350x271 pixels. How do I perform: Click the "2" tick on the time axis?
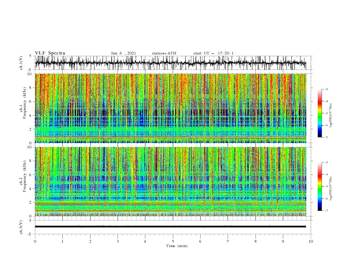[90, 241]
